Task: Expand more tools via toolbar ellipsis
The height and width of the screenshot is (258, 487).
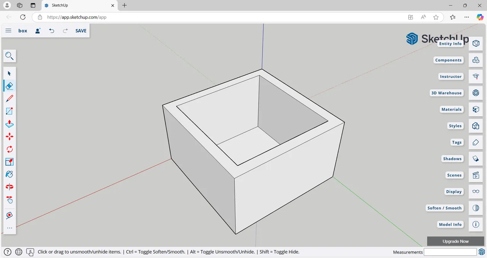Action: tap(10, 228)
